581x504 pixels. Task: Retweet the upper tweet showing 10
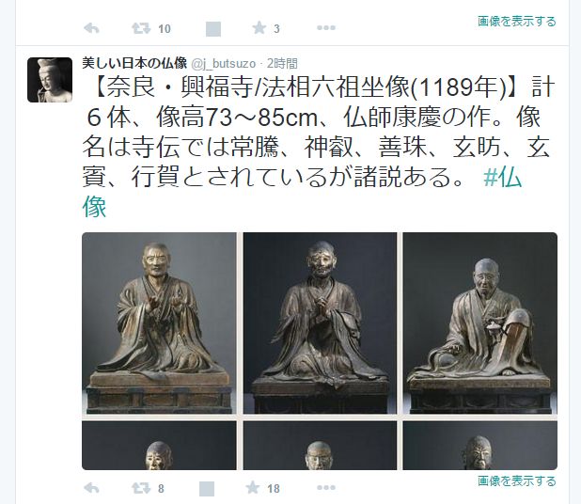click(141, 28)
